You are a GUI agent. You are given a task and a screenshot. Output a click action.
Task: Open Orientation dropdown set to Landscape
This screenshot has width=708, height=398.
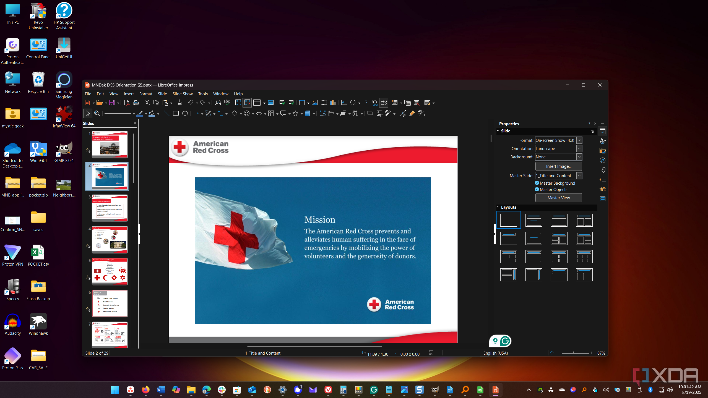pos(559,149)
